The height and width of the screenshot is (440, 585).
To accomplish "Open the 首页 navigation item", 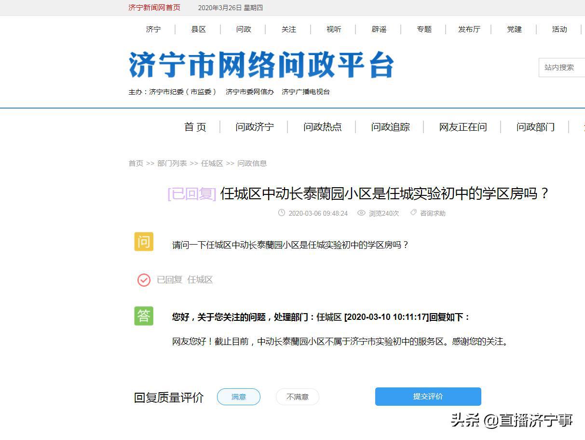I will click(195, 127).
